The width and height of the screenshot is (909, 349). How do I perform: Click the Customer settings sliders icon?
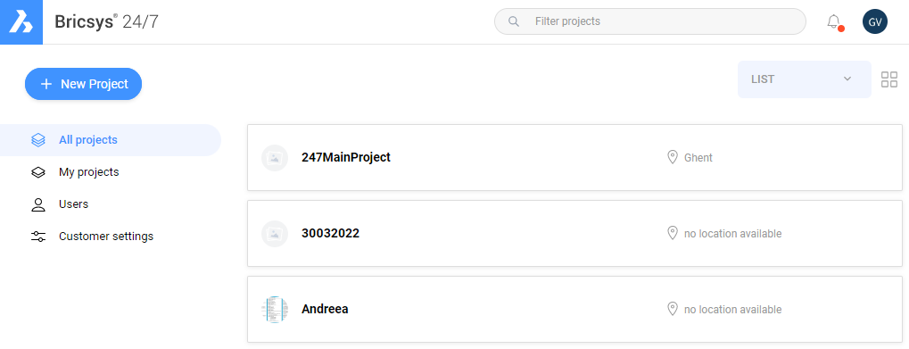(38, 237)
